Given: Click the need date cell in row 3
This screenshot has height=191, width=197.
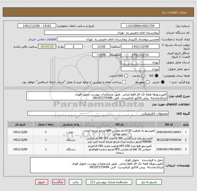Looking at the screenshot, I should [20, 149].
